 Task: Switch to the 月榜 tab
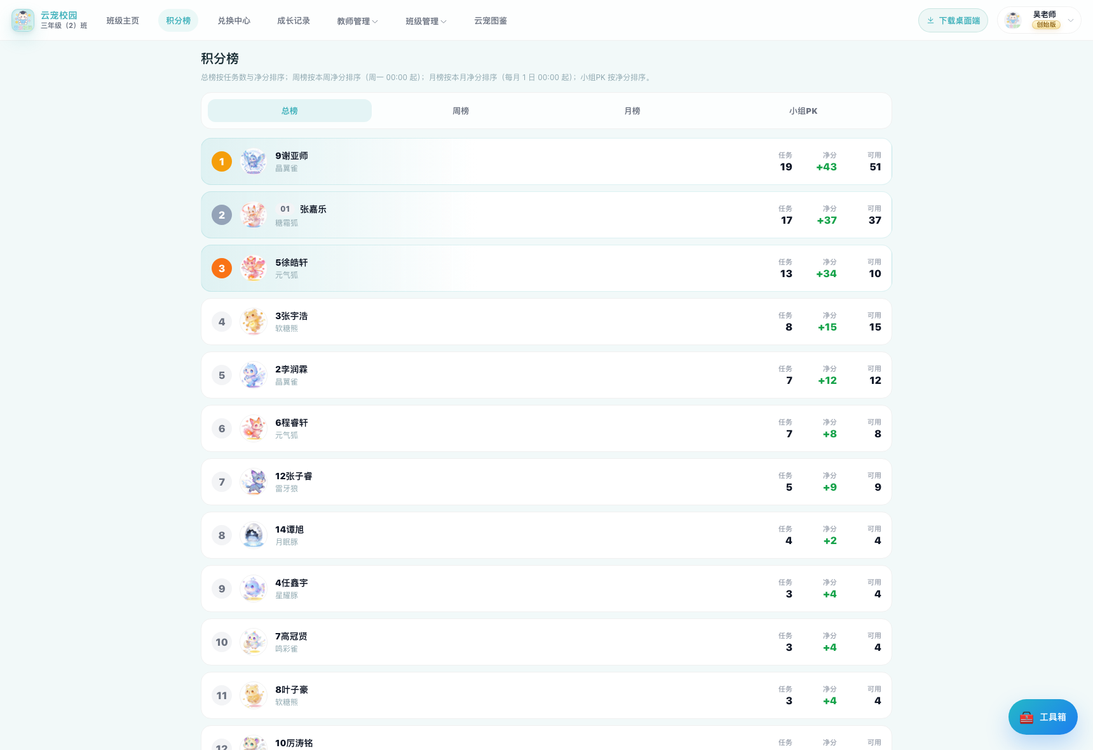pos(632,111)
